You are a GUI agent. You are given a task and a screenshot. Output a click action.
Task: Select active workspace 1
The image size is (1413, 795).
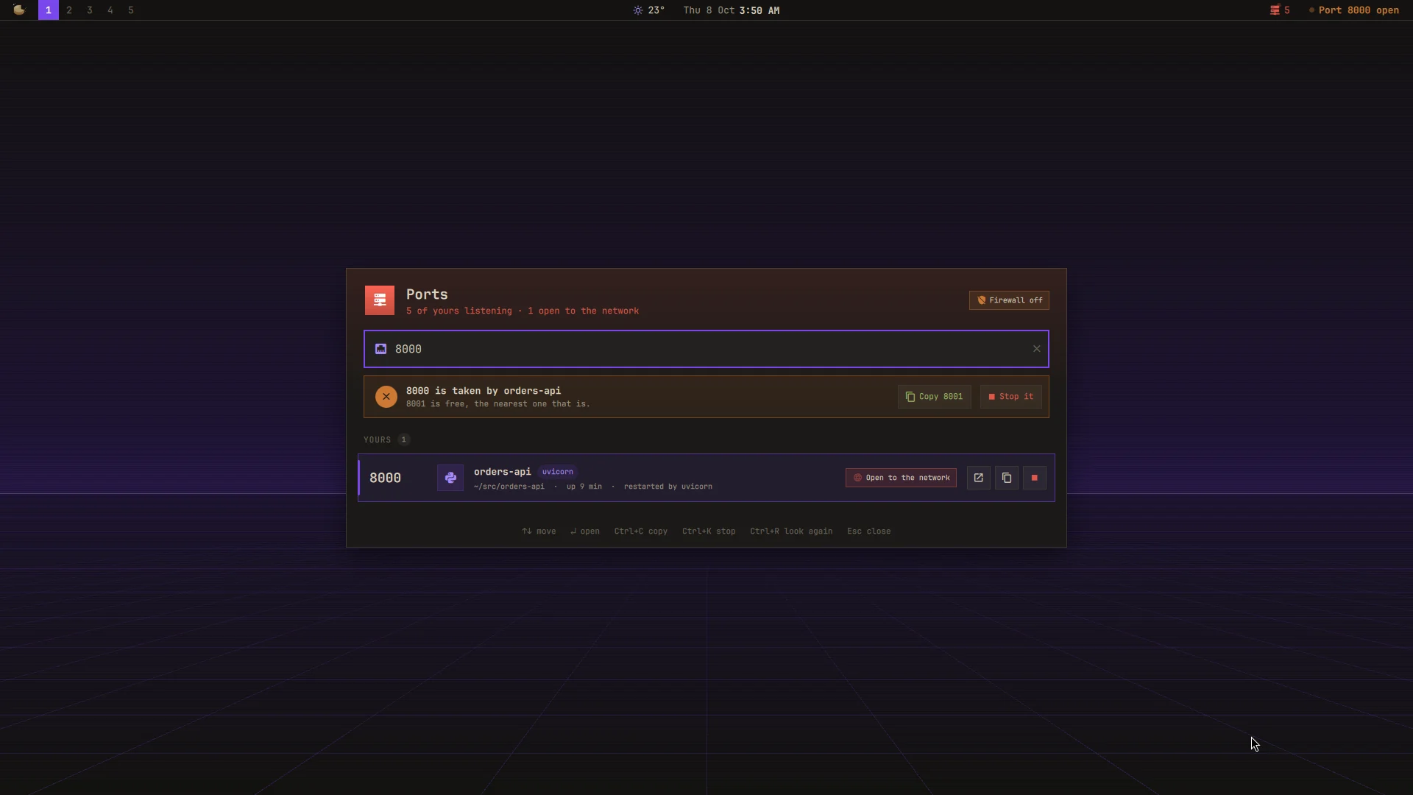coord(49,10)
